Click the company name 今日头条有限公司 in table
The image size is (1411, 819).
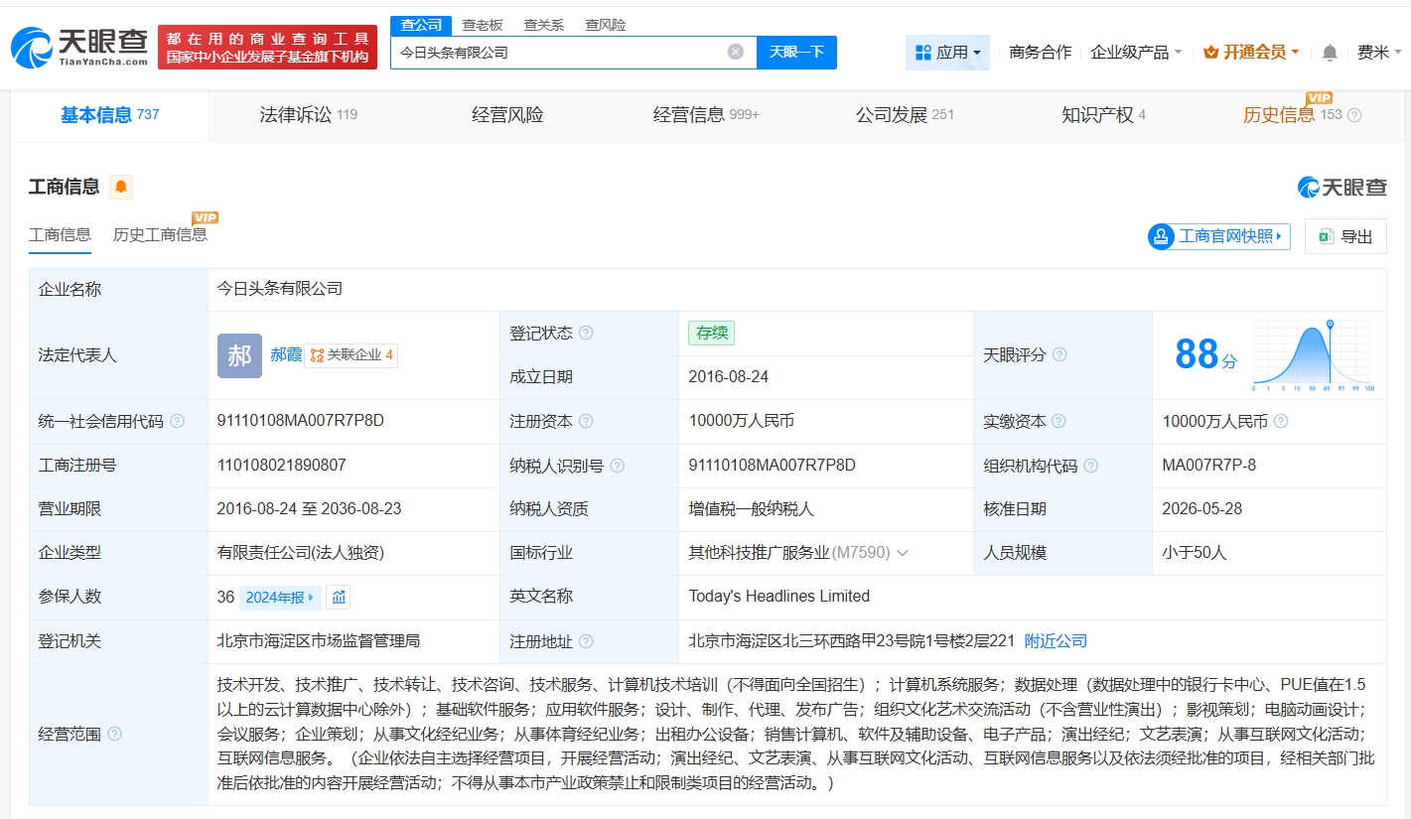280,289
